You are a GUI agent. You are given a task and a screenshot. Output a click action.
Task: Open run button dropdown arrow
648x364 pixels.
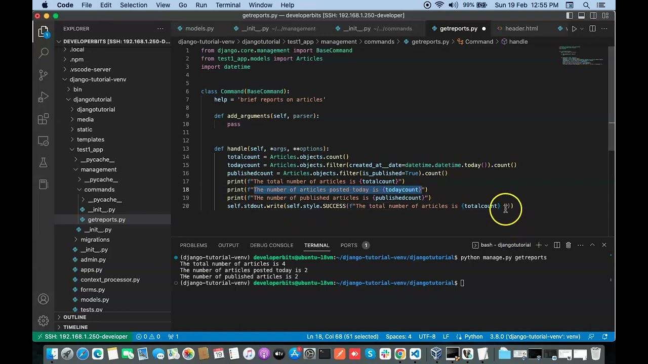pyautogui.click(x=581, y=29)
